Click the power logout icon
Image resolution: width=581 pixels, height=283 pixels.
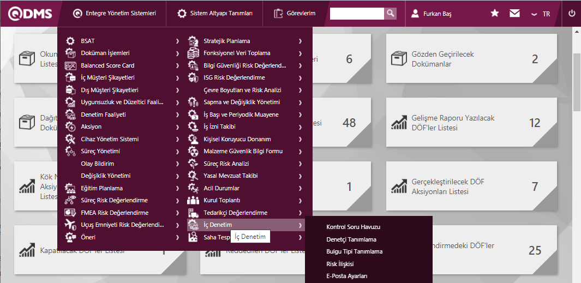(572, 13)
